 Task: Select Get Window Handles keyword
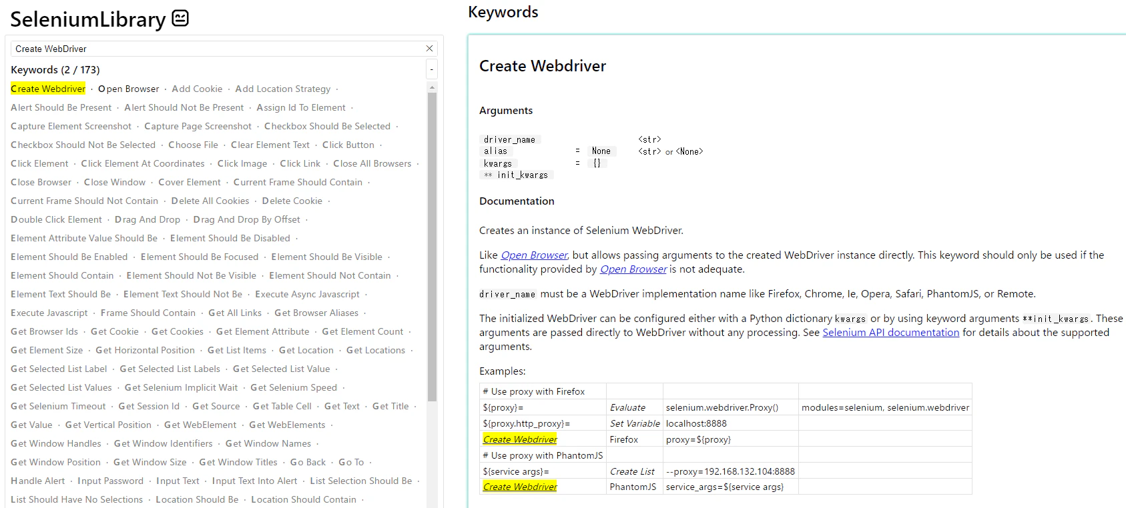[x=56, y=443]
